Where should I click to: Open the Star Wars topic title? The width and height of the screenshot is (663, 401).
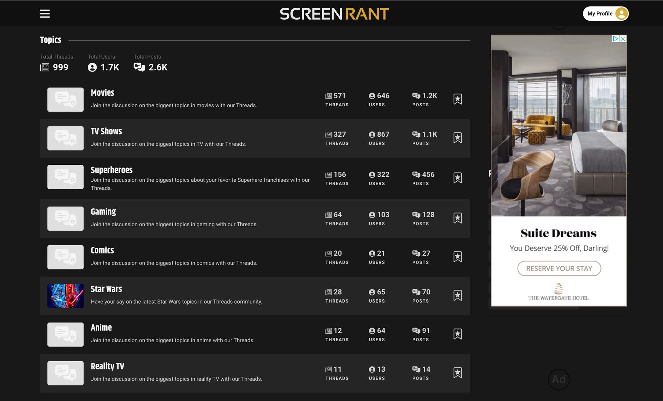pyautogui.click(x=106, y=289)
